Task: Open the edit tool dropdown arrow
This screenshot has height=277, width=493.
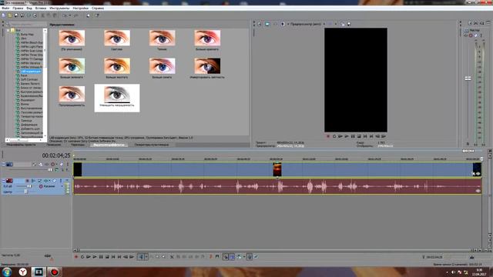Action: click(146, 257)
